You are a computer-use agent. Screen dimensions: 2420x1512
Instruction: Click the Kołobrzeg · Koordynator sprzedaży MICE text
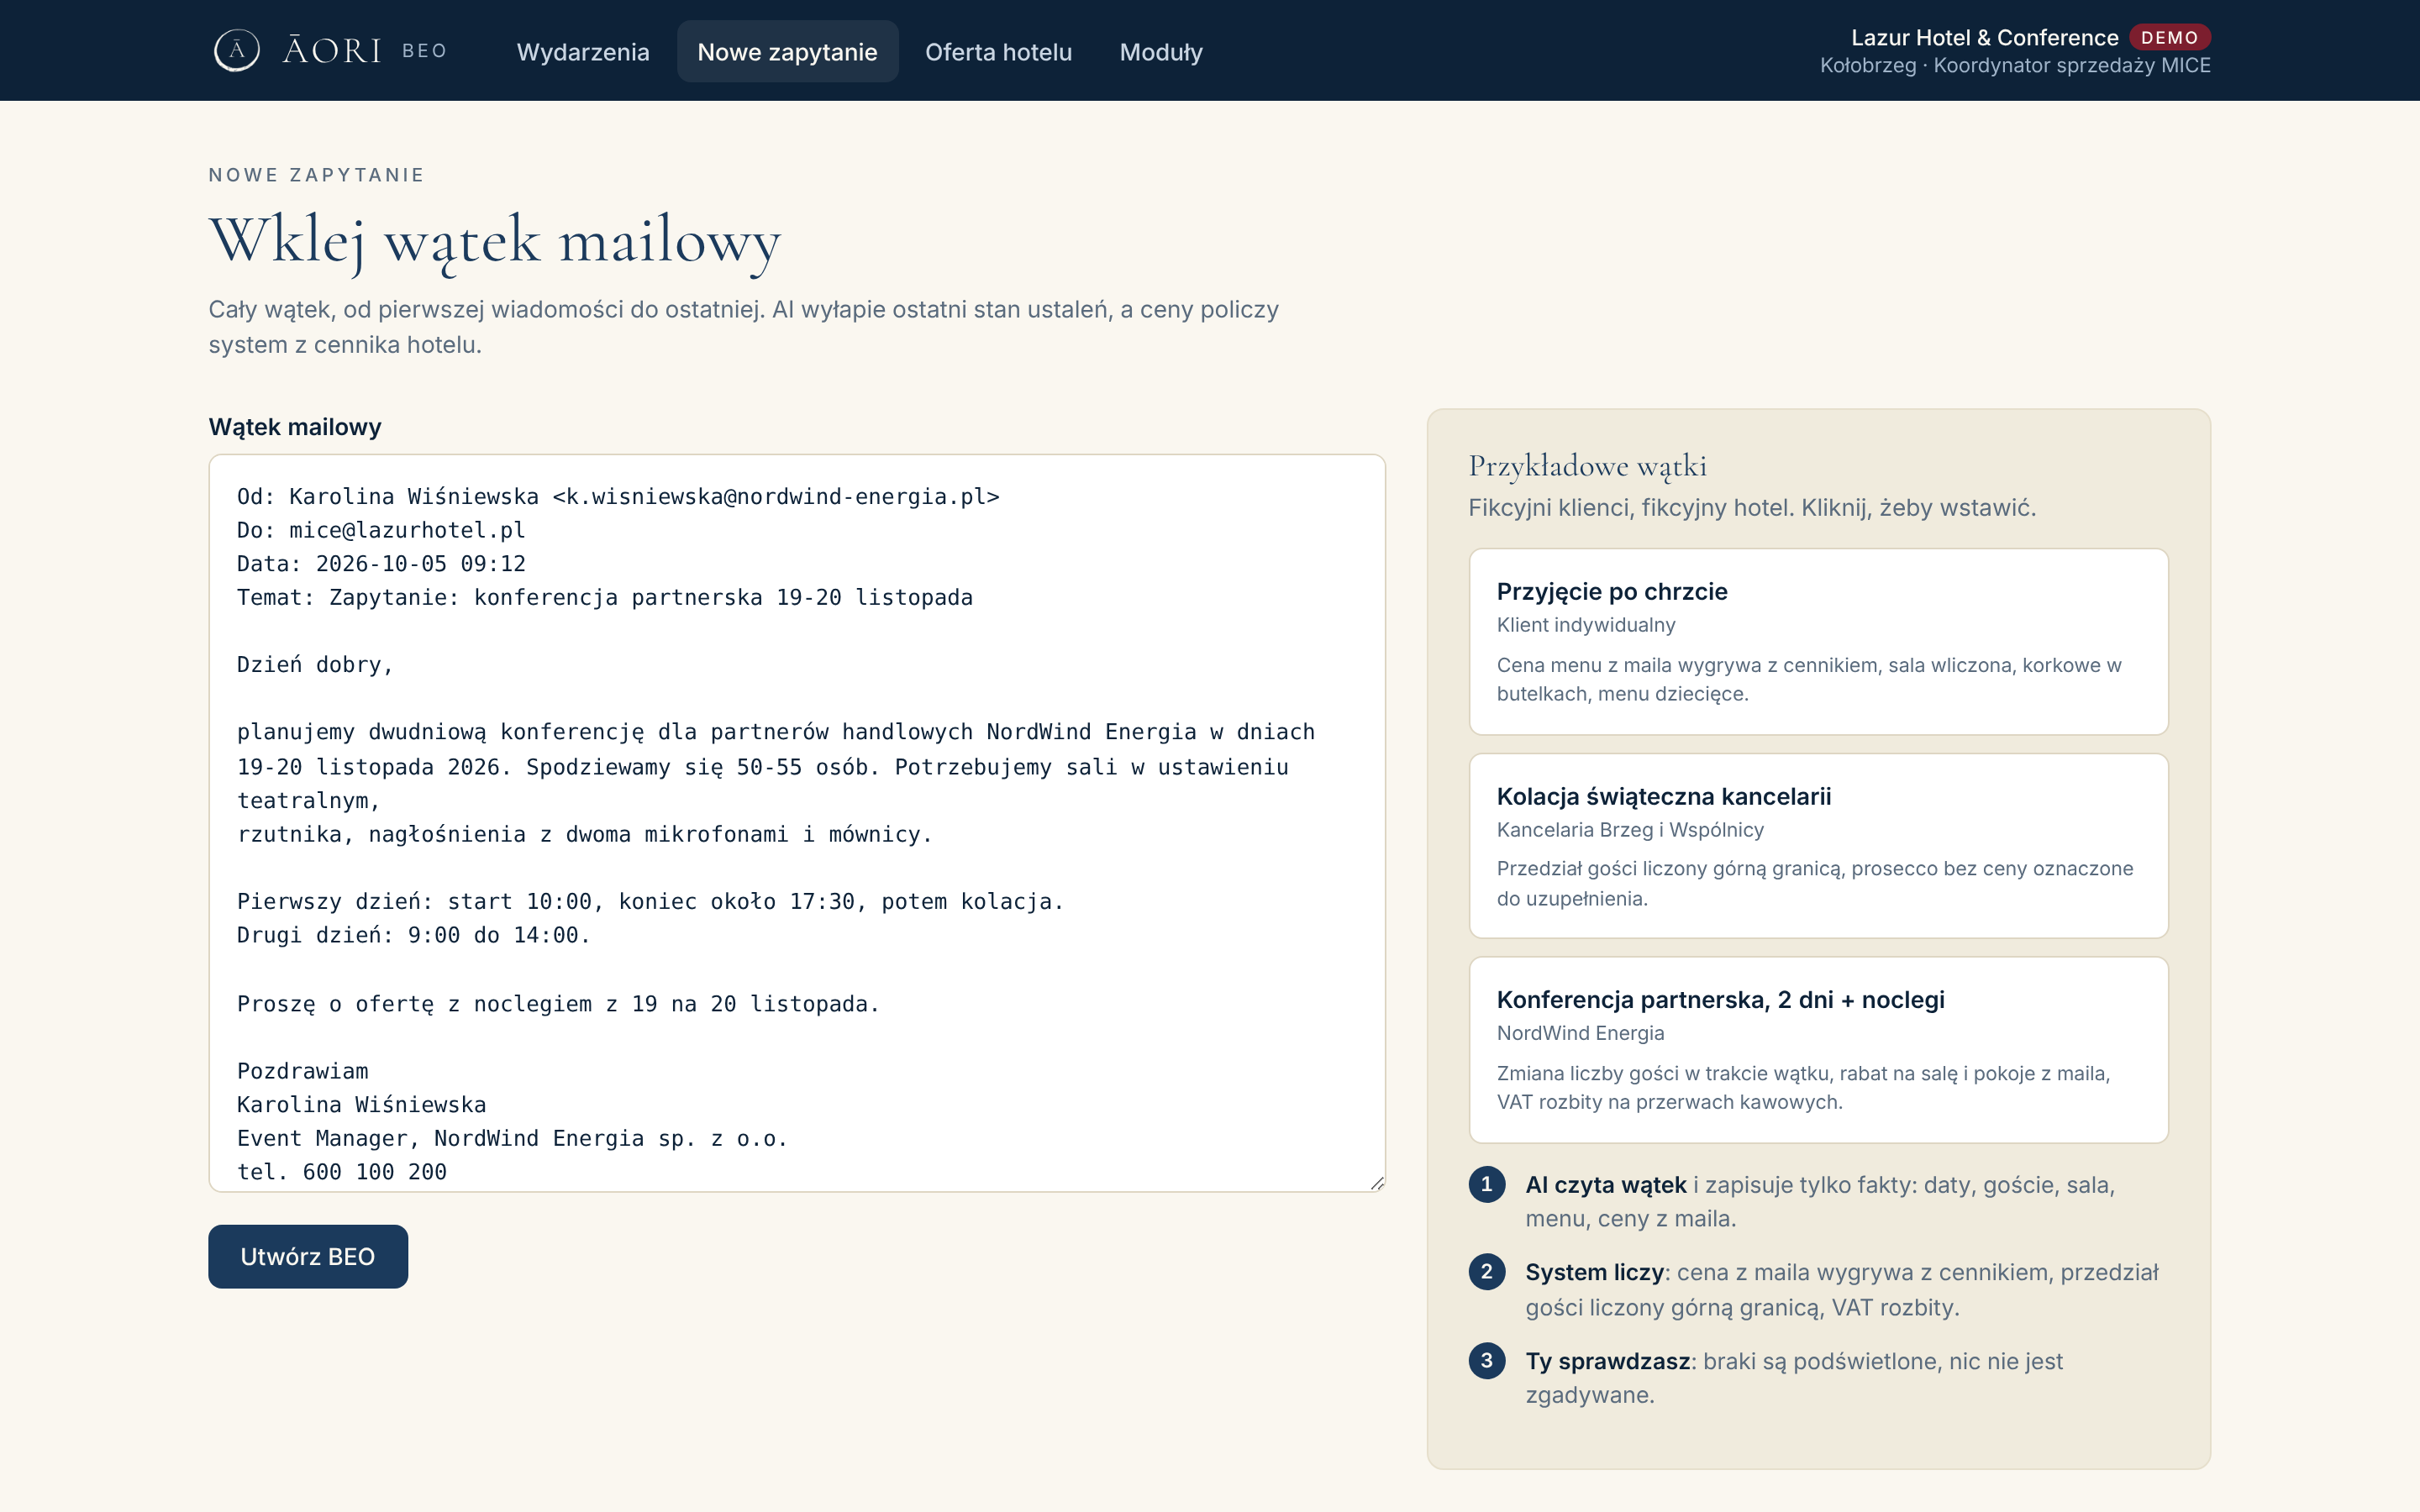[x=2014, y=65]
